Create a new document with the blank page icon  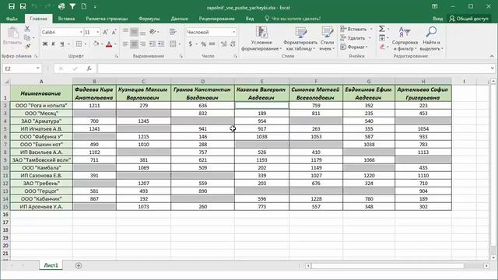tap(84, 6)
